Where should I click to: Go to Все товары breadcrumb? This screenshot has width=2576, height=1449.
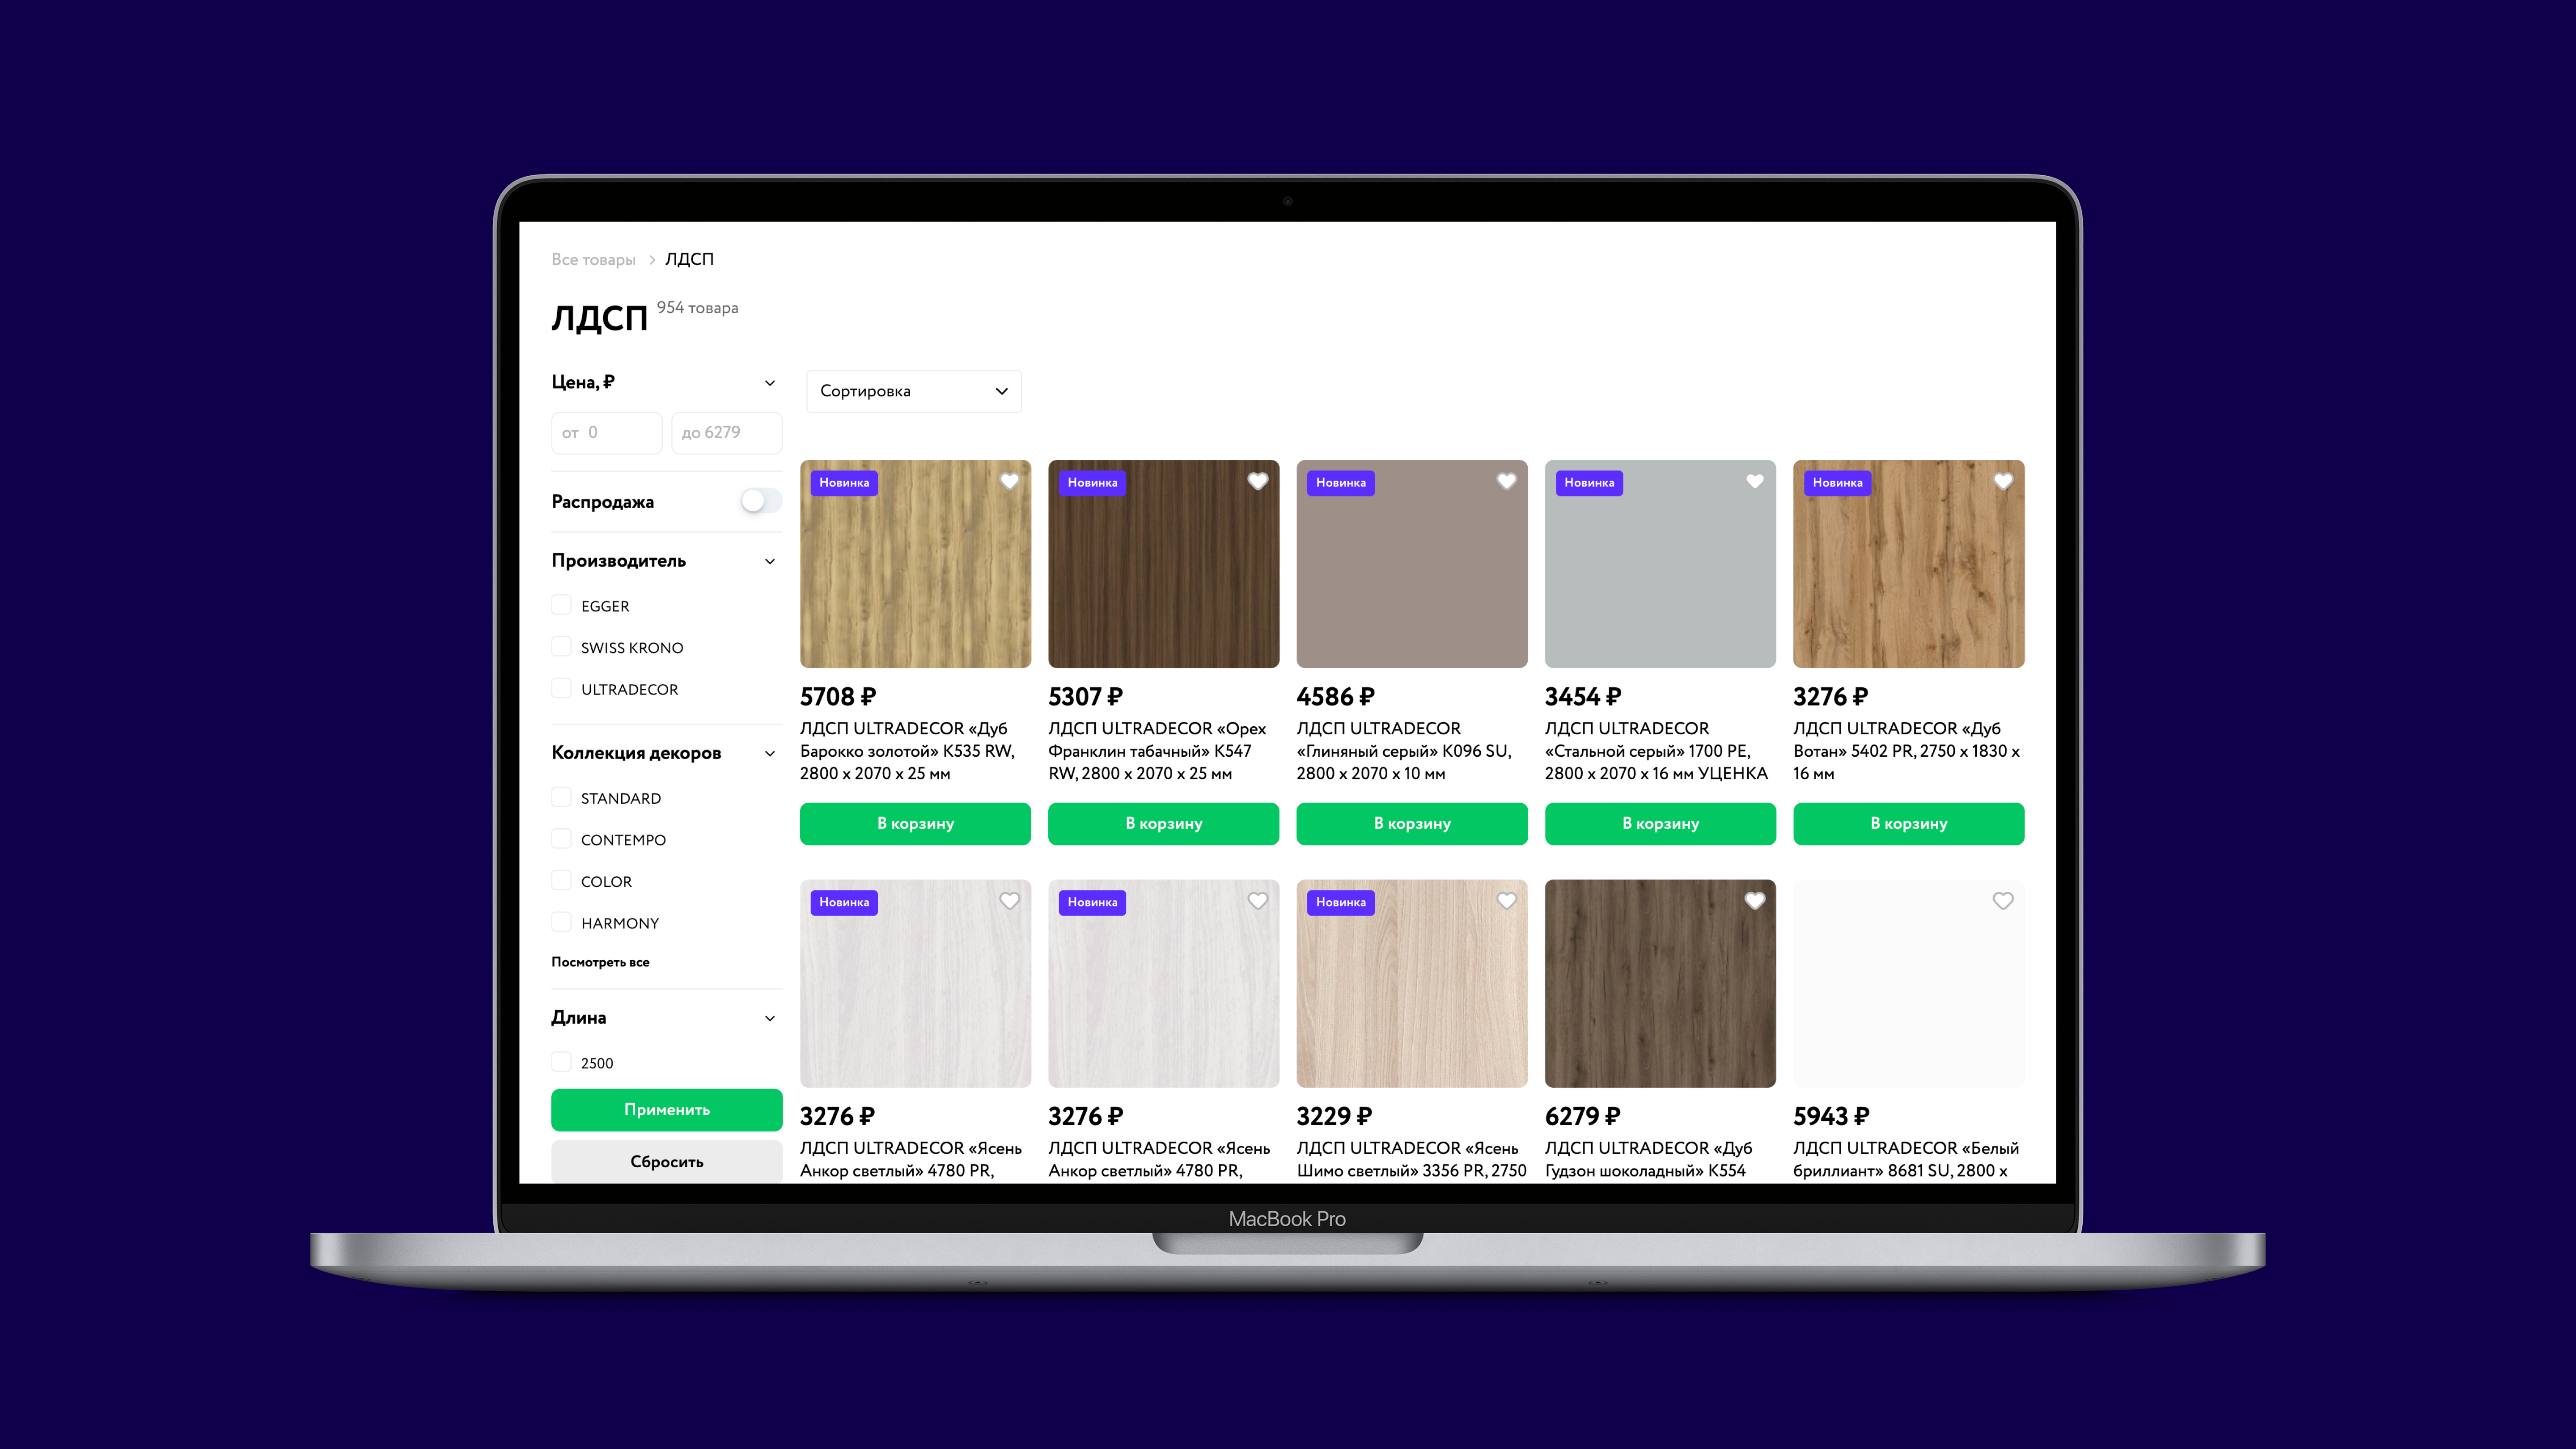coord(593,260)
